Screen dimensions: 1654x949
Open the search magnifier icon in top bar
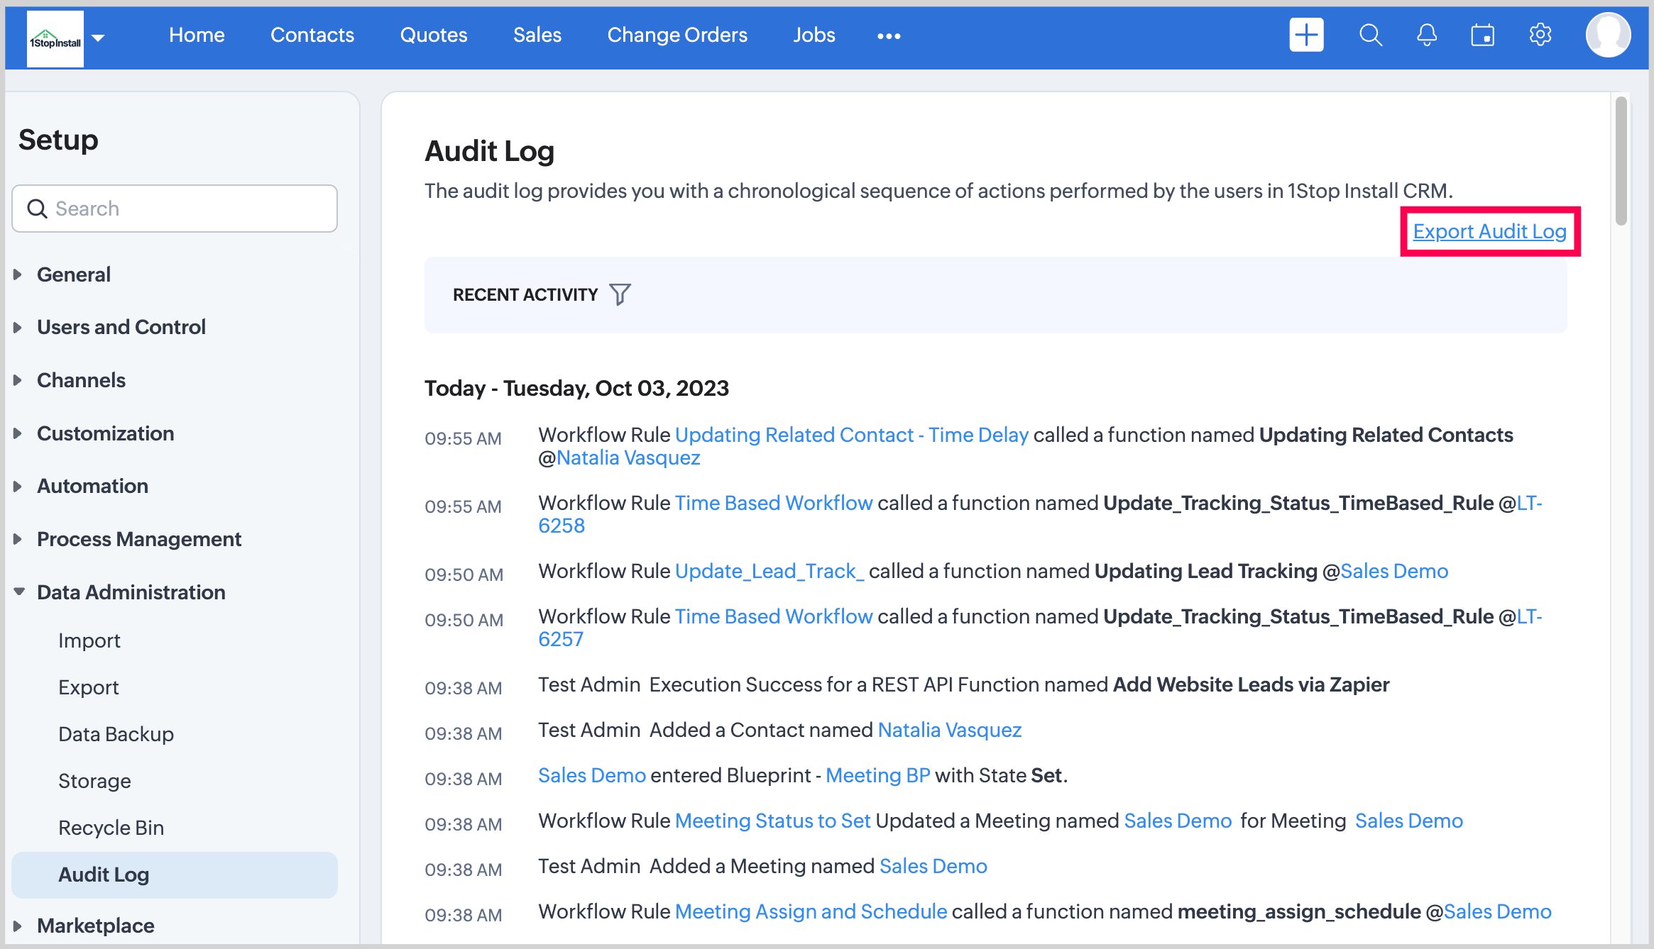tap(1370, 35)
